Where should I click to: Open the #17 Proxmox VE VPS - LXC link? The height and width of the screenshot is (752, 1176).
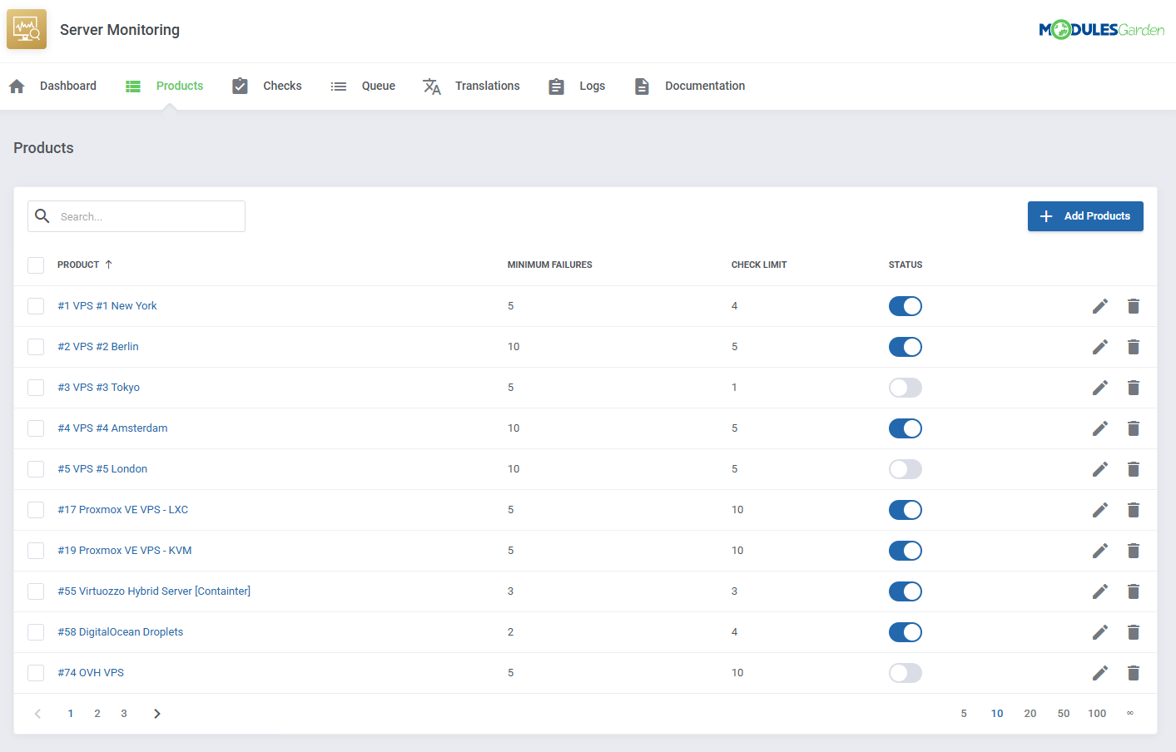pos(122,509)
